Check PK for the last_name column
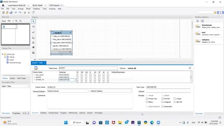The image size is (224, 126). [77, 75]
